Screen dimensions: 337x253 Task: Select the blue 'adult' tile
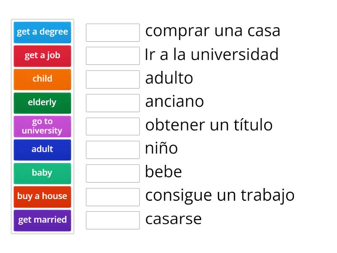point(42,150)
